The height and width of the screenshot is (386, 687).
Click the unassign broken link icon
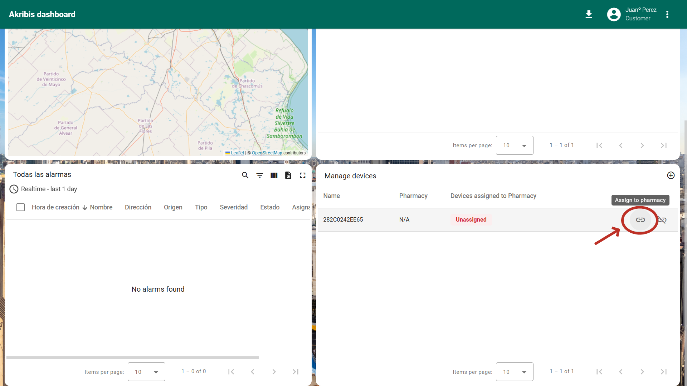tap(662, 220)
